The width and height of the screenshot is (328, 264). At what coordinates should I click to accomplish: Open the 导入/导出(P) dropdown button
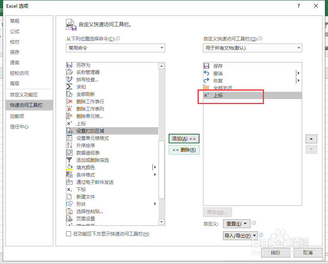tap(240, 236)
